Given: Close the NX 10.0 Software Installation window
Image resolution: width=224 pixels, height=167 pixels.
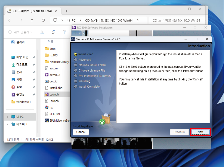Looking at the screenshot, I should [x=206, y=27].
